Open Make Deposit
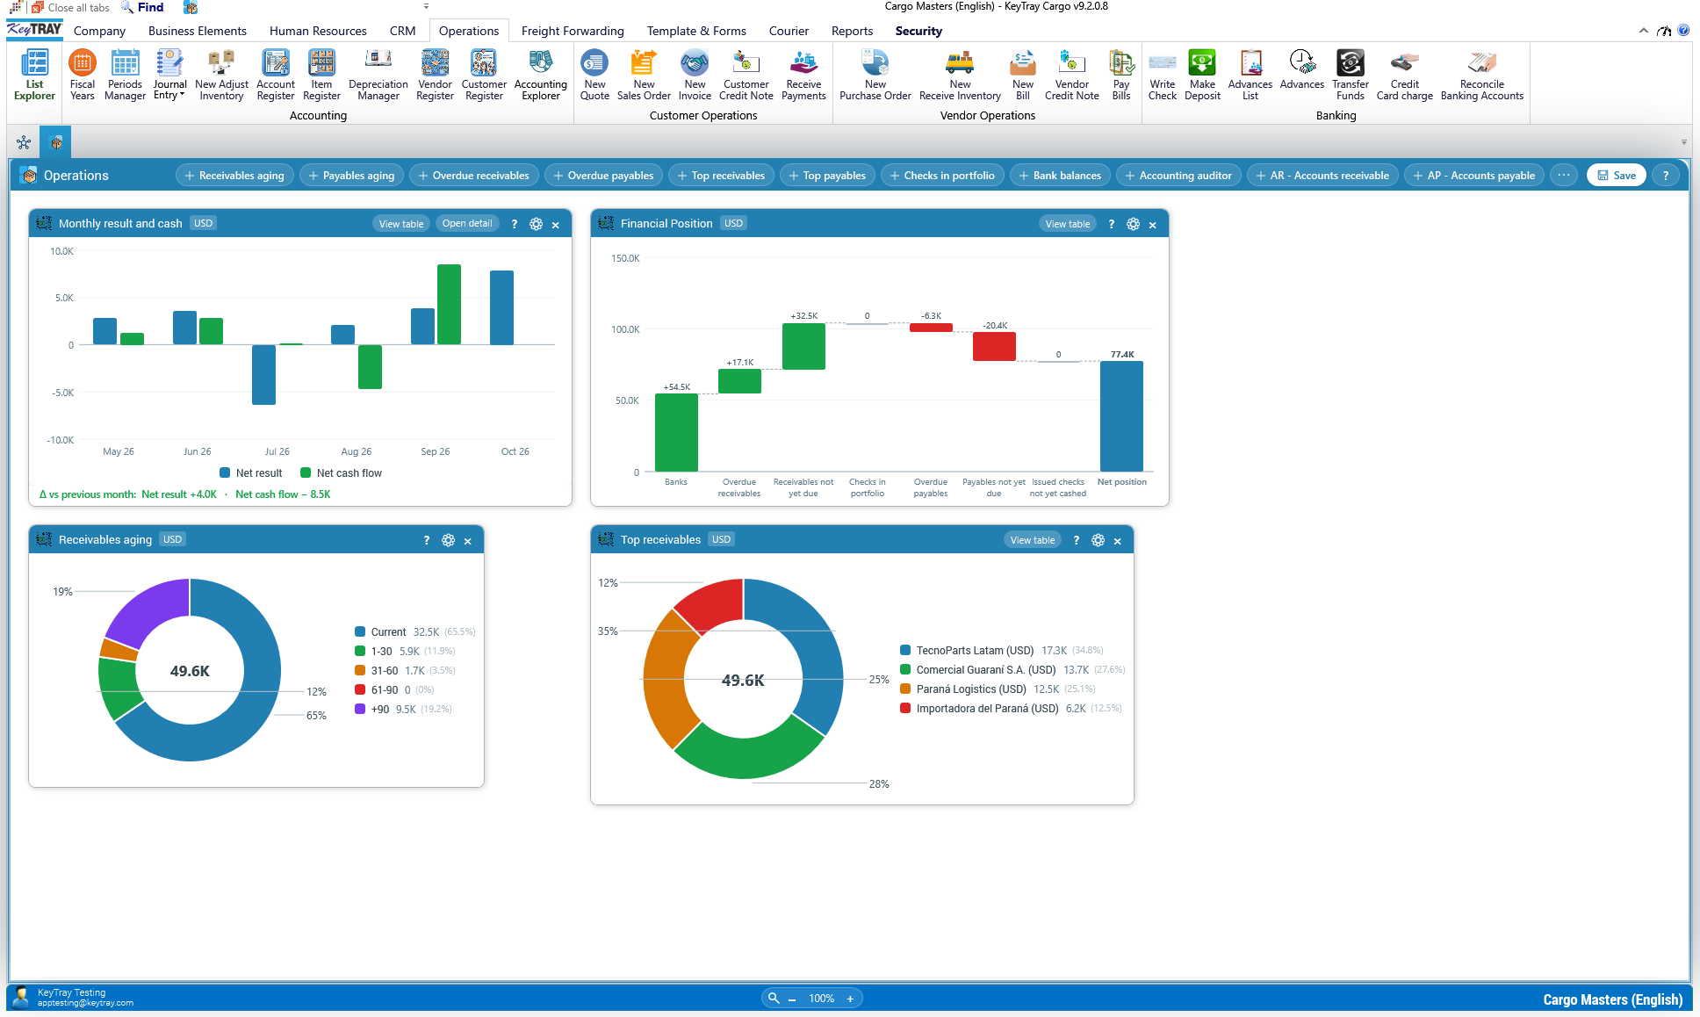This screenshot has width=1700, height=1017. [1202, 75]
